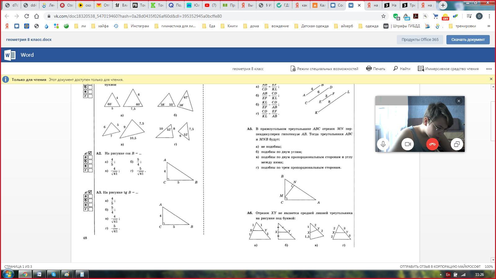The image size is (496, 279).
Task: Open the Yandex Я bookmark icon
Action: 7,26
